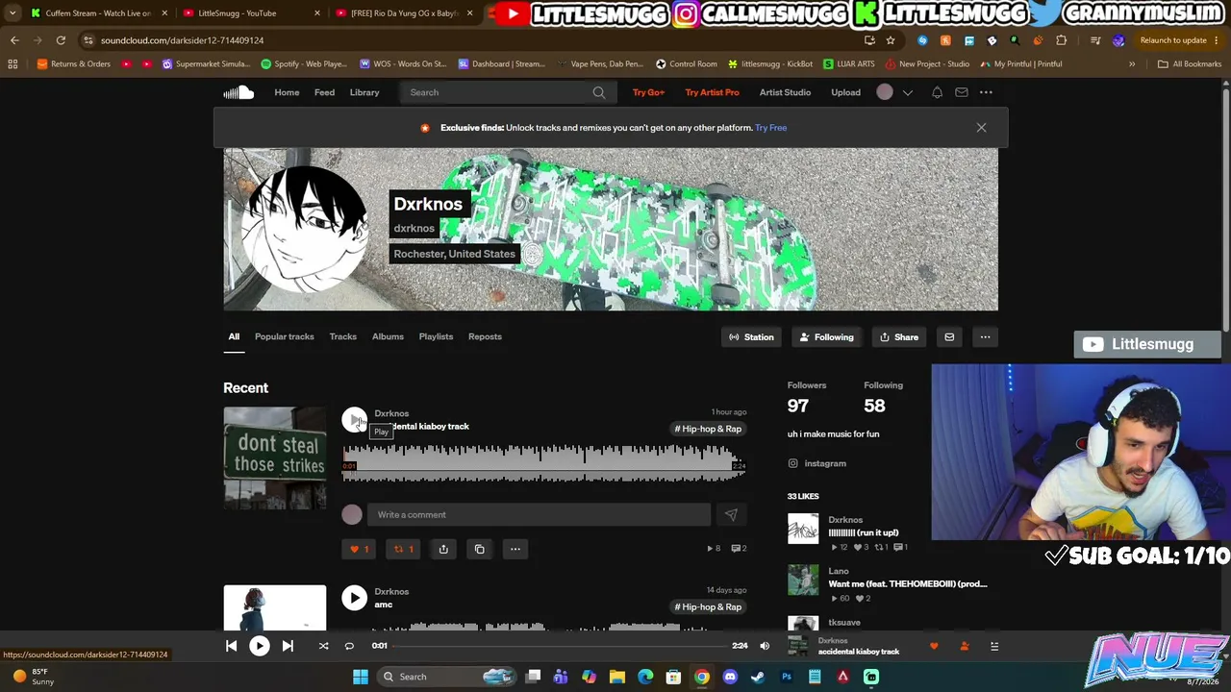Open the next-up queue list
Screen dimensions: 1231x692
(x=994, y=647)
